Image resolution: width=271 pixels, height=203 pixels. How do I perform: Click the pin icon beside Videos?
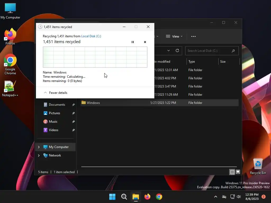pyautogui.click(x=73, y=130)
